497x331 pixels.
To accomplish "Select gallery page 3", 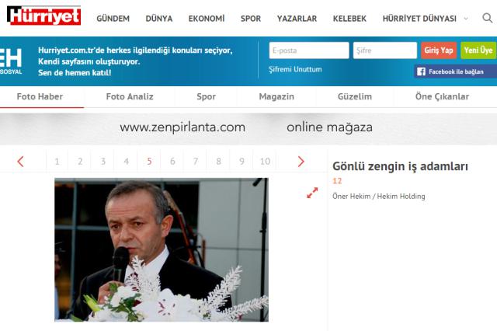I will point(103,162).
